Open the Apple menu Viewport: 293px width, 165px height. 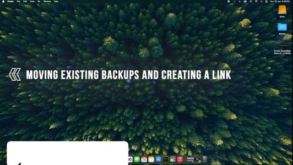[3, 1]
